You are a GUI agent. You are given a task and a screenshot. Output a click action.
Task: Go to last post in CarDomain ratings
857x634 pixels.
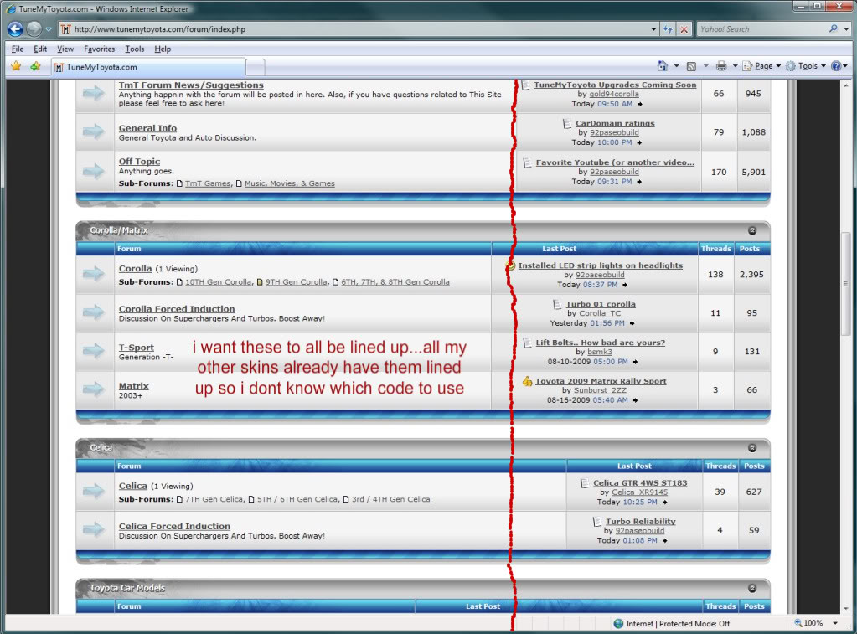click(639, 142)
